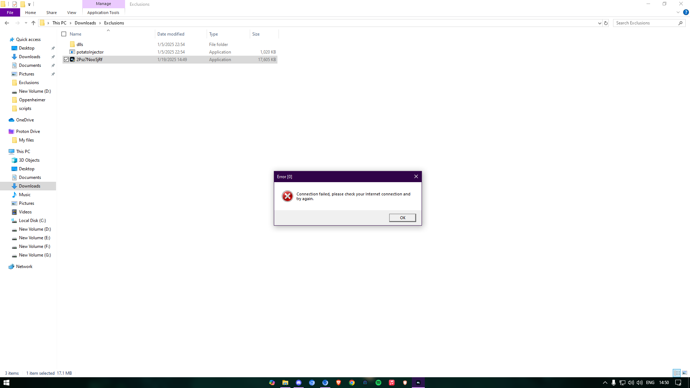Select Proton Drive in navigation pane
This screenshot has width=690, height=388.
28,131
